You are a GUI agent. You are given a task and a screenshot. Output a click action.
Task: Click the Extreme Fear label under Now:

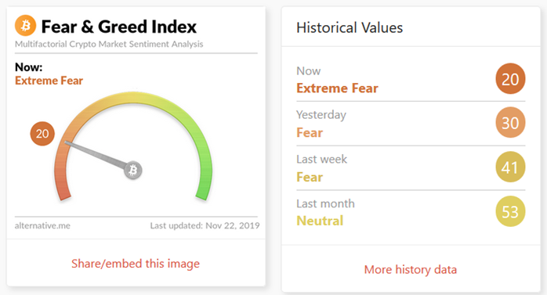(x=49, y=81)
